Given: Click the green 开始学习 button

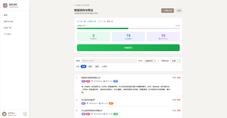Looking at the screenshot, I should pyautogui.click(x=128, y=48).
